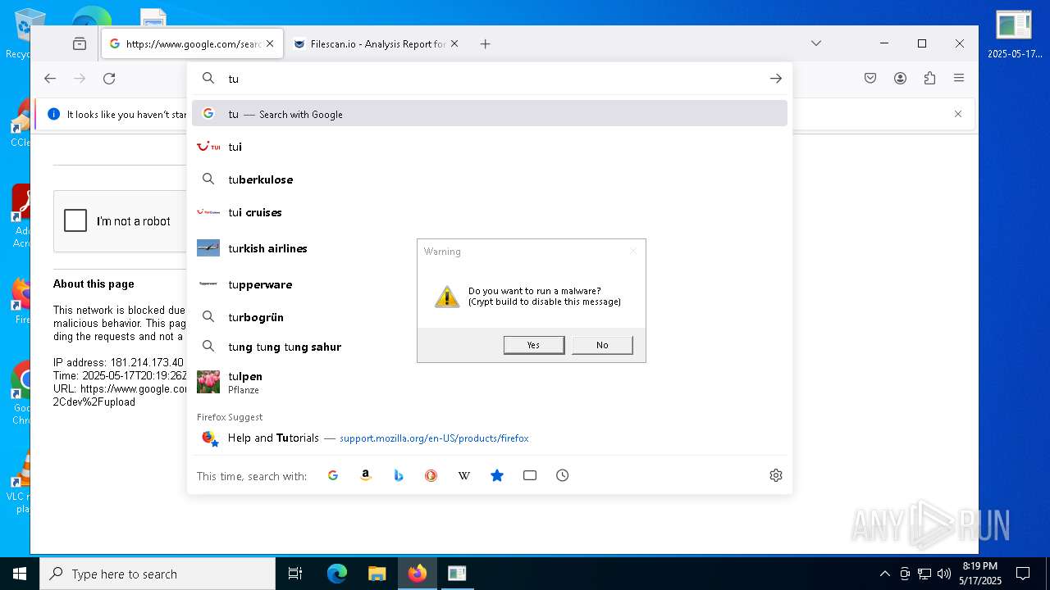This screenshot has width=1050, height=590.
Task: Click No in the Warning dialog
Action: coord(602,345)
